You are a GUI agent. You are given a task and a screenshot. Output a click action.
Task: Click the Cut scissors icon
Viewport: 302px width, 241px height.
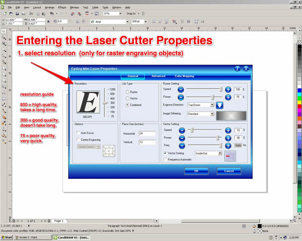(31, 14)
